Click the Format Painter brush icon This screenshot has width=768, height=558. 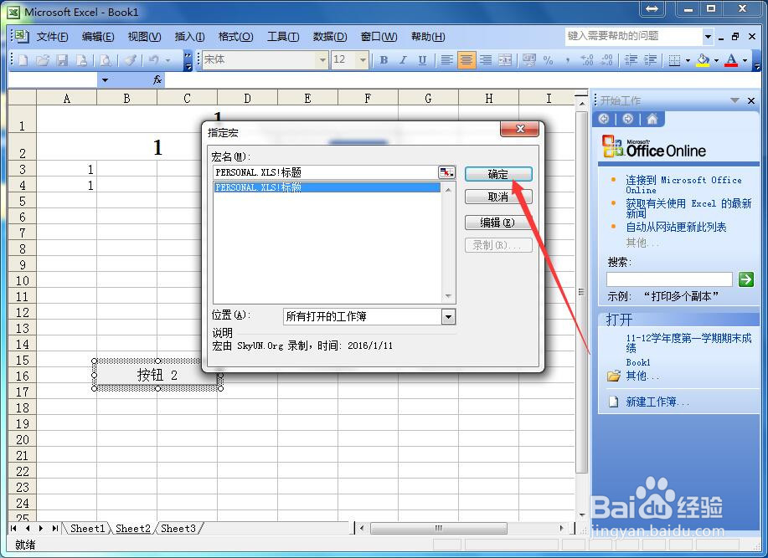pos(131,60)
